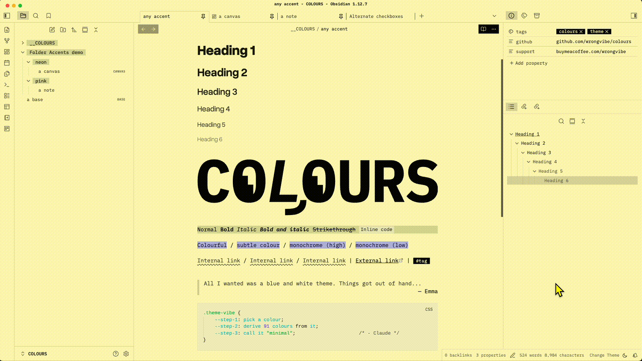Open the tab list dropdown arrow

[x=494, y=16]
